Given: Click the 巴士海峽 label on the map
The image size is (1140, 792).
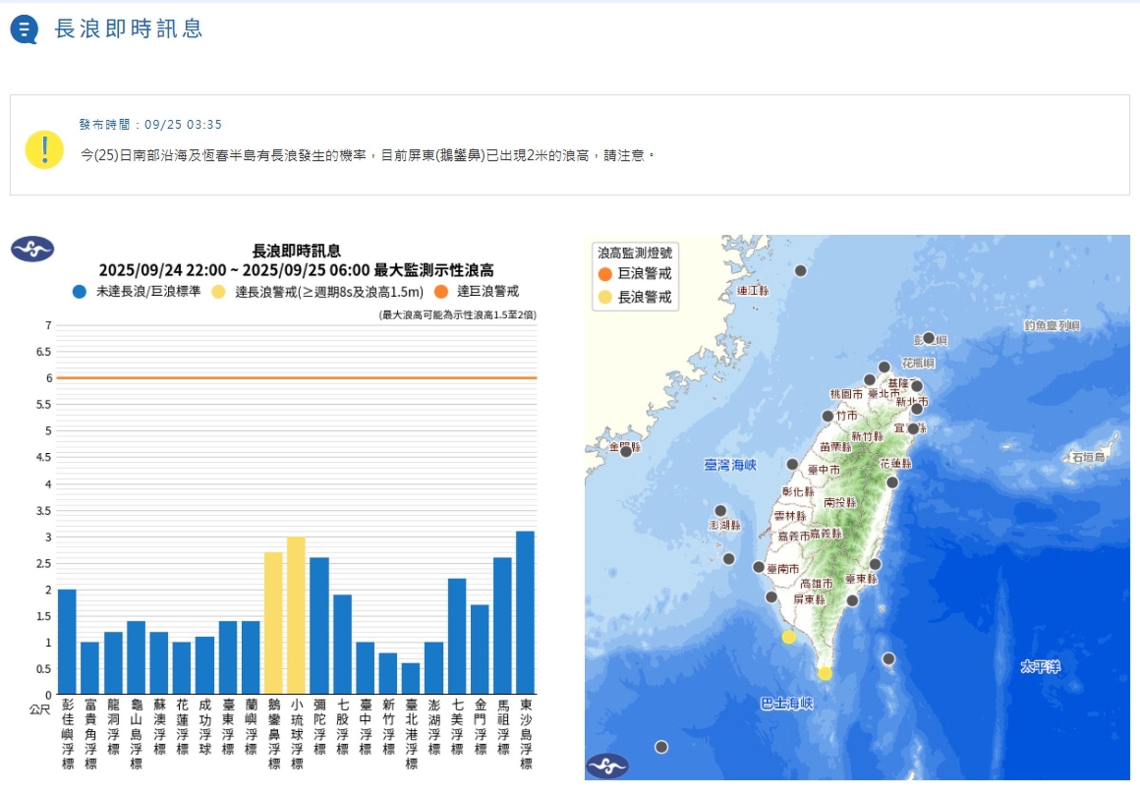Looking at the screenshot, I should [787, 703].
